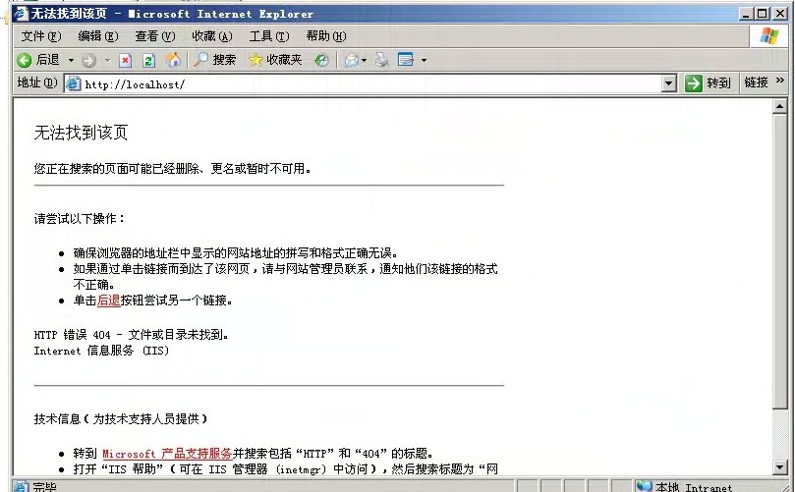Open the Search (搜索) toolbar button
Image resolution: width=795 pixels, height=492 pixels.
(x=215, y=60)
